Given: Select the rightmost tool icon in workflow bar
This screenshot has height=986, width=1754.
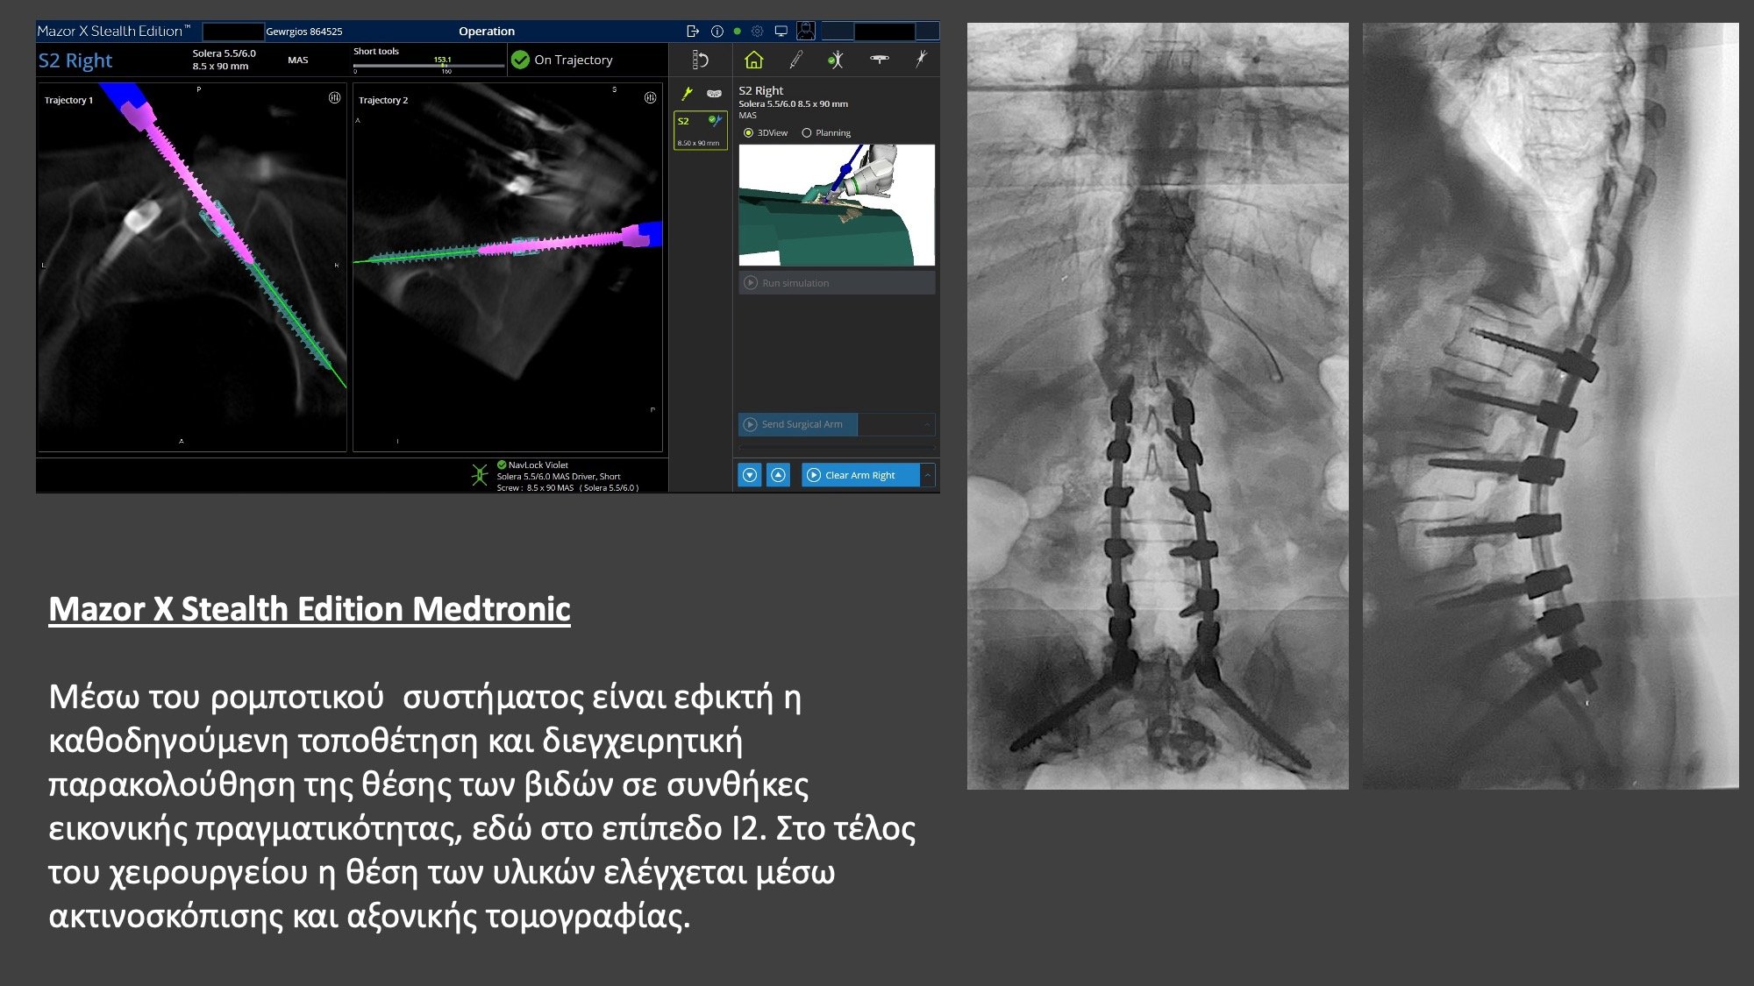Looking at the screenshot, I should 920,60.
